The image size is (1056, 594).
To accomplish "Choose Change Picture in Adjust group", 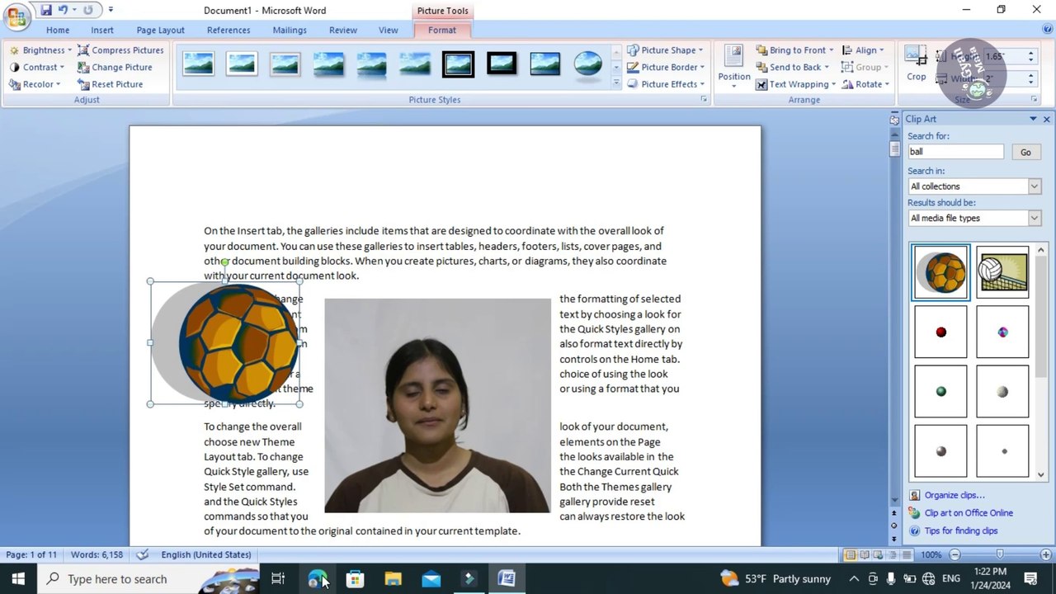I will point(115,67).
